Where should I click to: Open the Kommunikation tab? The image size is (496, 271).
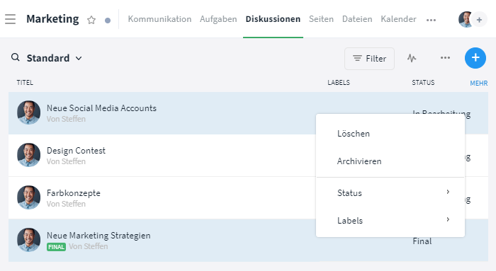(x=159, y=19)
